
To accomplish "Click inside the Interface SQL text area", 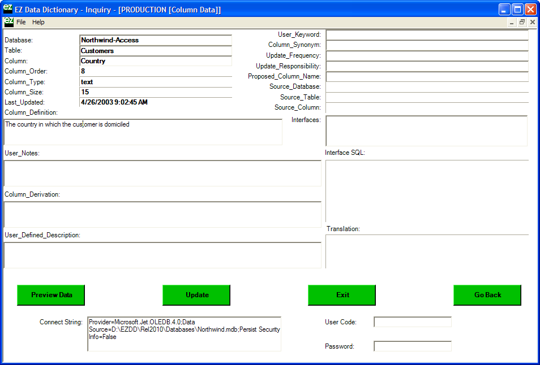I will coord(427,191).
